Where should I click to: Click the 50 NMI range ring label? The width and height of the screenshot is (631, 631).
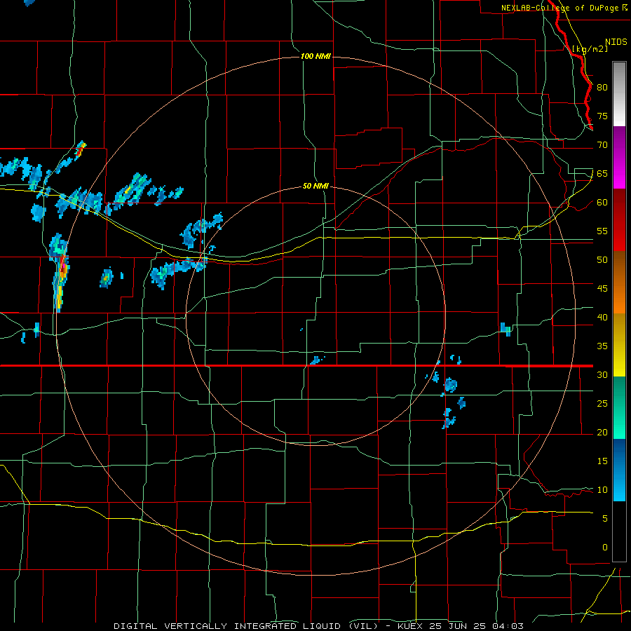(x=316, y=186)
